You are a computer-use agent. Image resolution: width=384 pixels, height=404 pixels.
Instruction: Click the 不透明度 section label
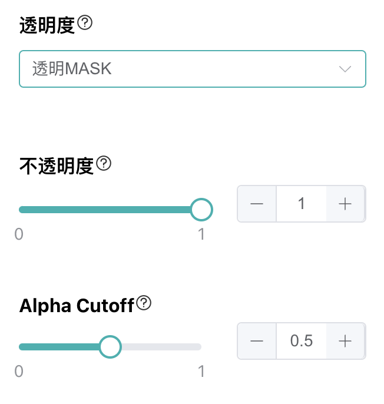click(57, 165)
